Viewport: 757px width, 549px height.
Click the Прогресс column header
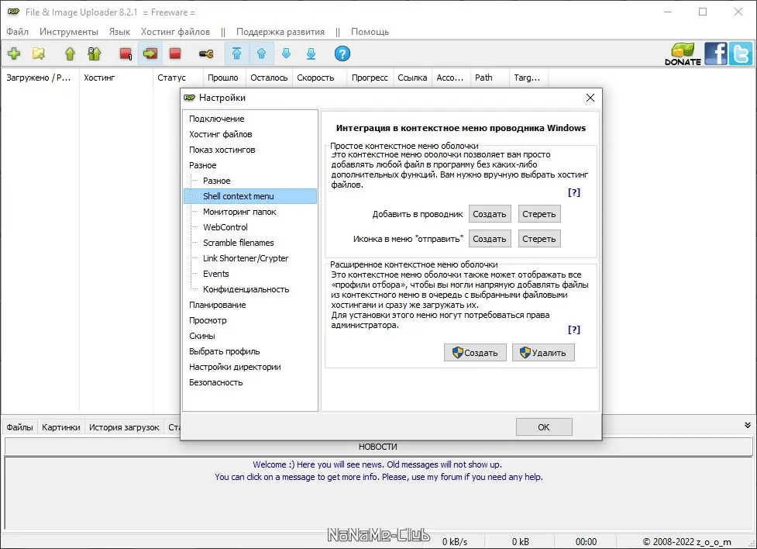point(370,78)
